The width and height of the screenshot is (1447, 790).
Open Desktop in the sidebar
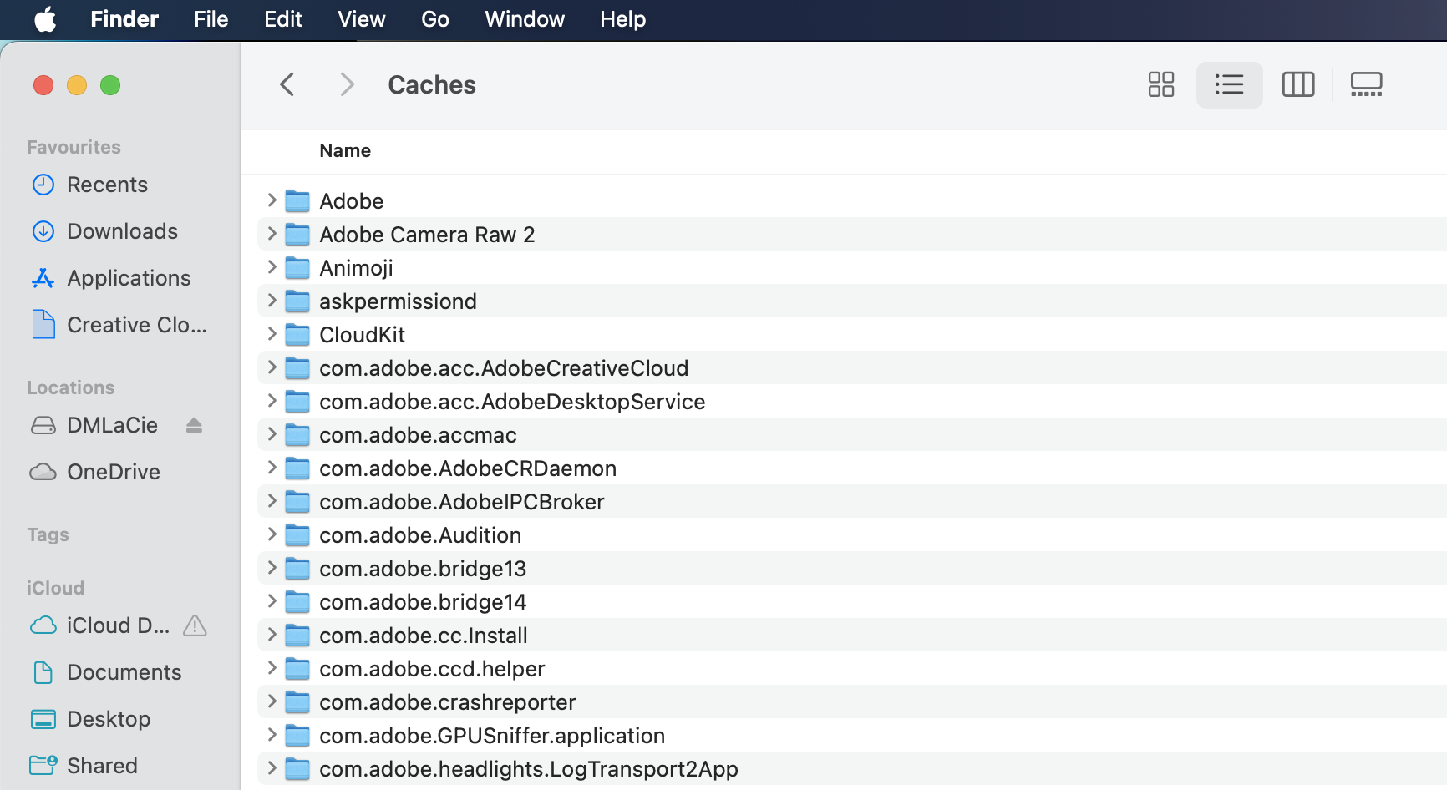109,719
